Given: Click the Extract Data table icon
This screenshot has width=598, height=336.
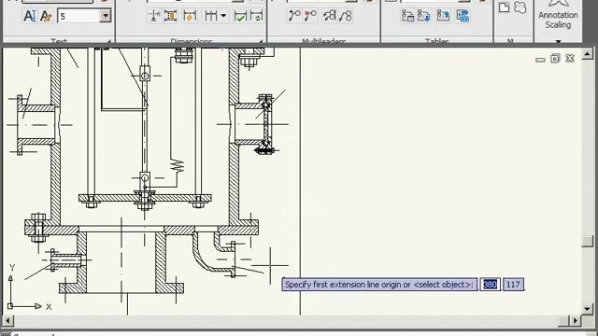Looking at the screenshot, I should point(463,16).
